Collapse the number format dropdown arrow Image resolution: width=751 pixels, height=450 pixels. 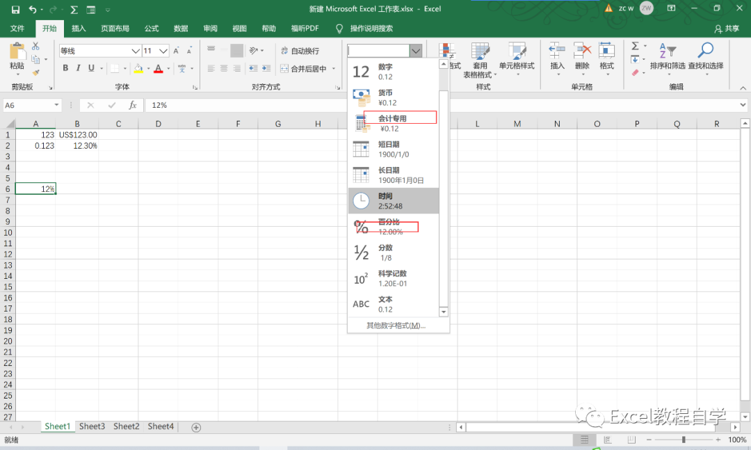(x=416, y=50)
